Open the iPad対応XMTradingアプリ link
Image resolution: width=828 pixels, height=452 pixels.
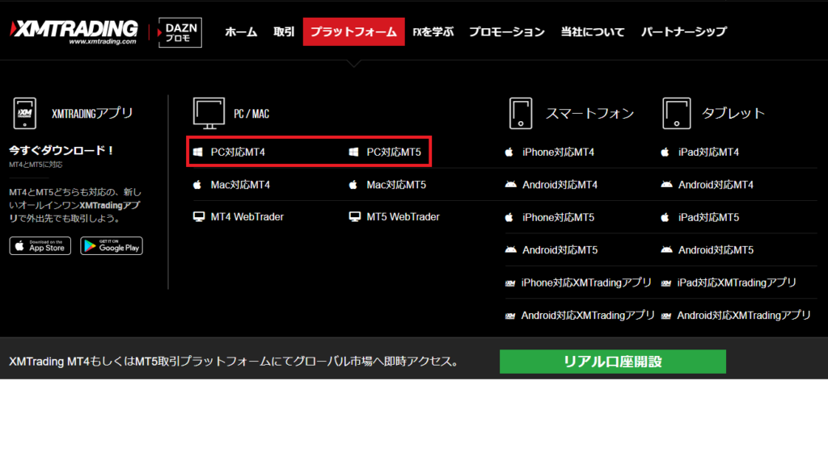[x=737, y=282]
